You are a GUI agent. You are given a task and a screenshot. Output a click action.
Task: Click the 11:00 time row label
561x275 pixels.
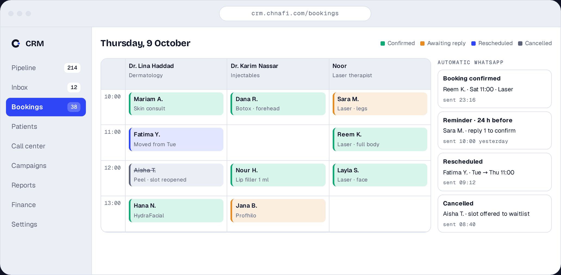click(113, 132)
